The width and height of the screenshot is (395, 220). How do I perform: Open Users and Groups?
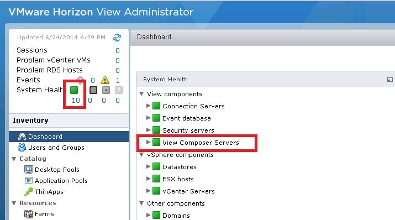[56, 148]
